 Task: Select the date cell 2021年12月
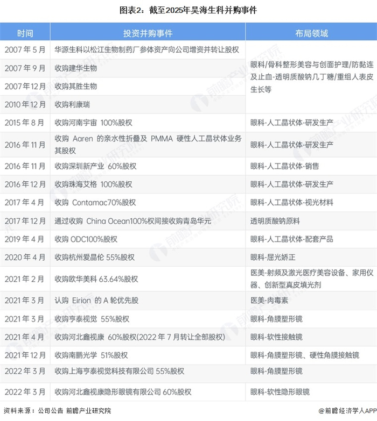25,355
